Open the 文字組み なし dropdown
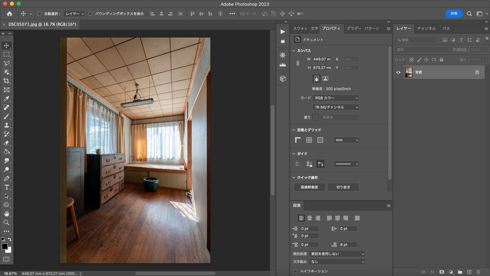Screen dimensions: 490x276 [x=337, y=262]
